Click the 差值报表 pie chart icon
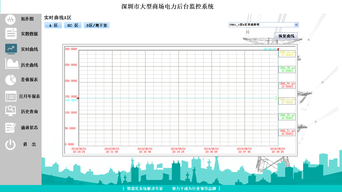342x192 pixels. point(11,80)
